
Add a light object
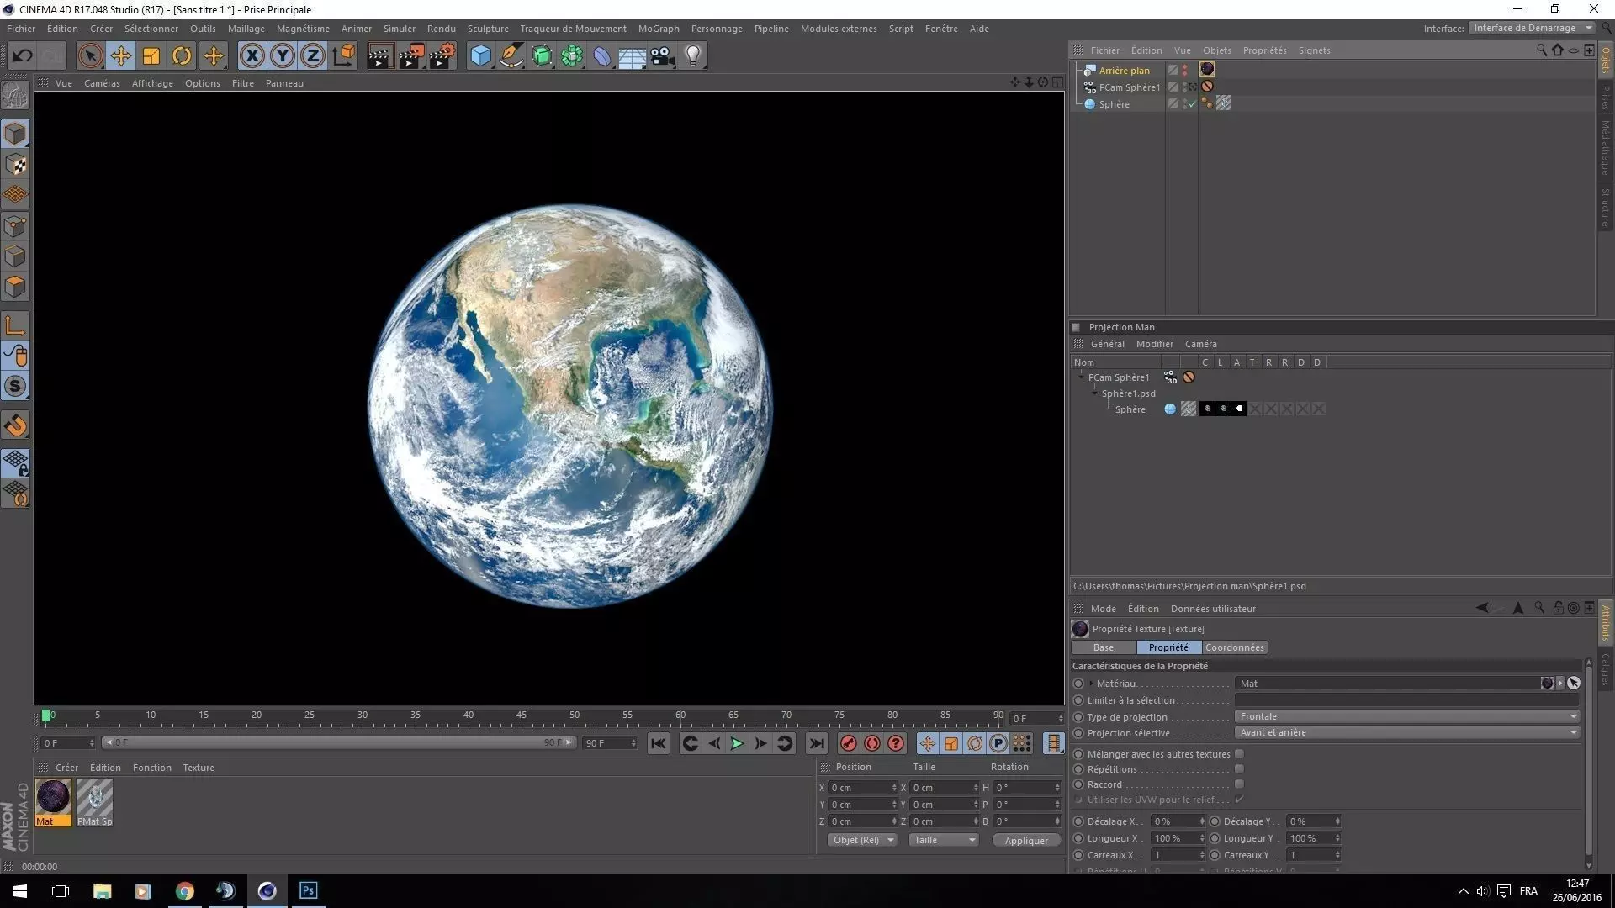pos(693,56)
